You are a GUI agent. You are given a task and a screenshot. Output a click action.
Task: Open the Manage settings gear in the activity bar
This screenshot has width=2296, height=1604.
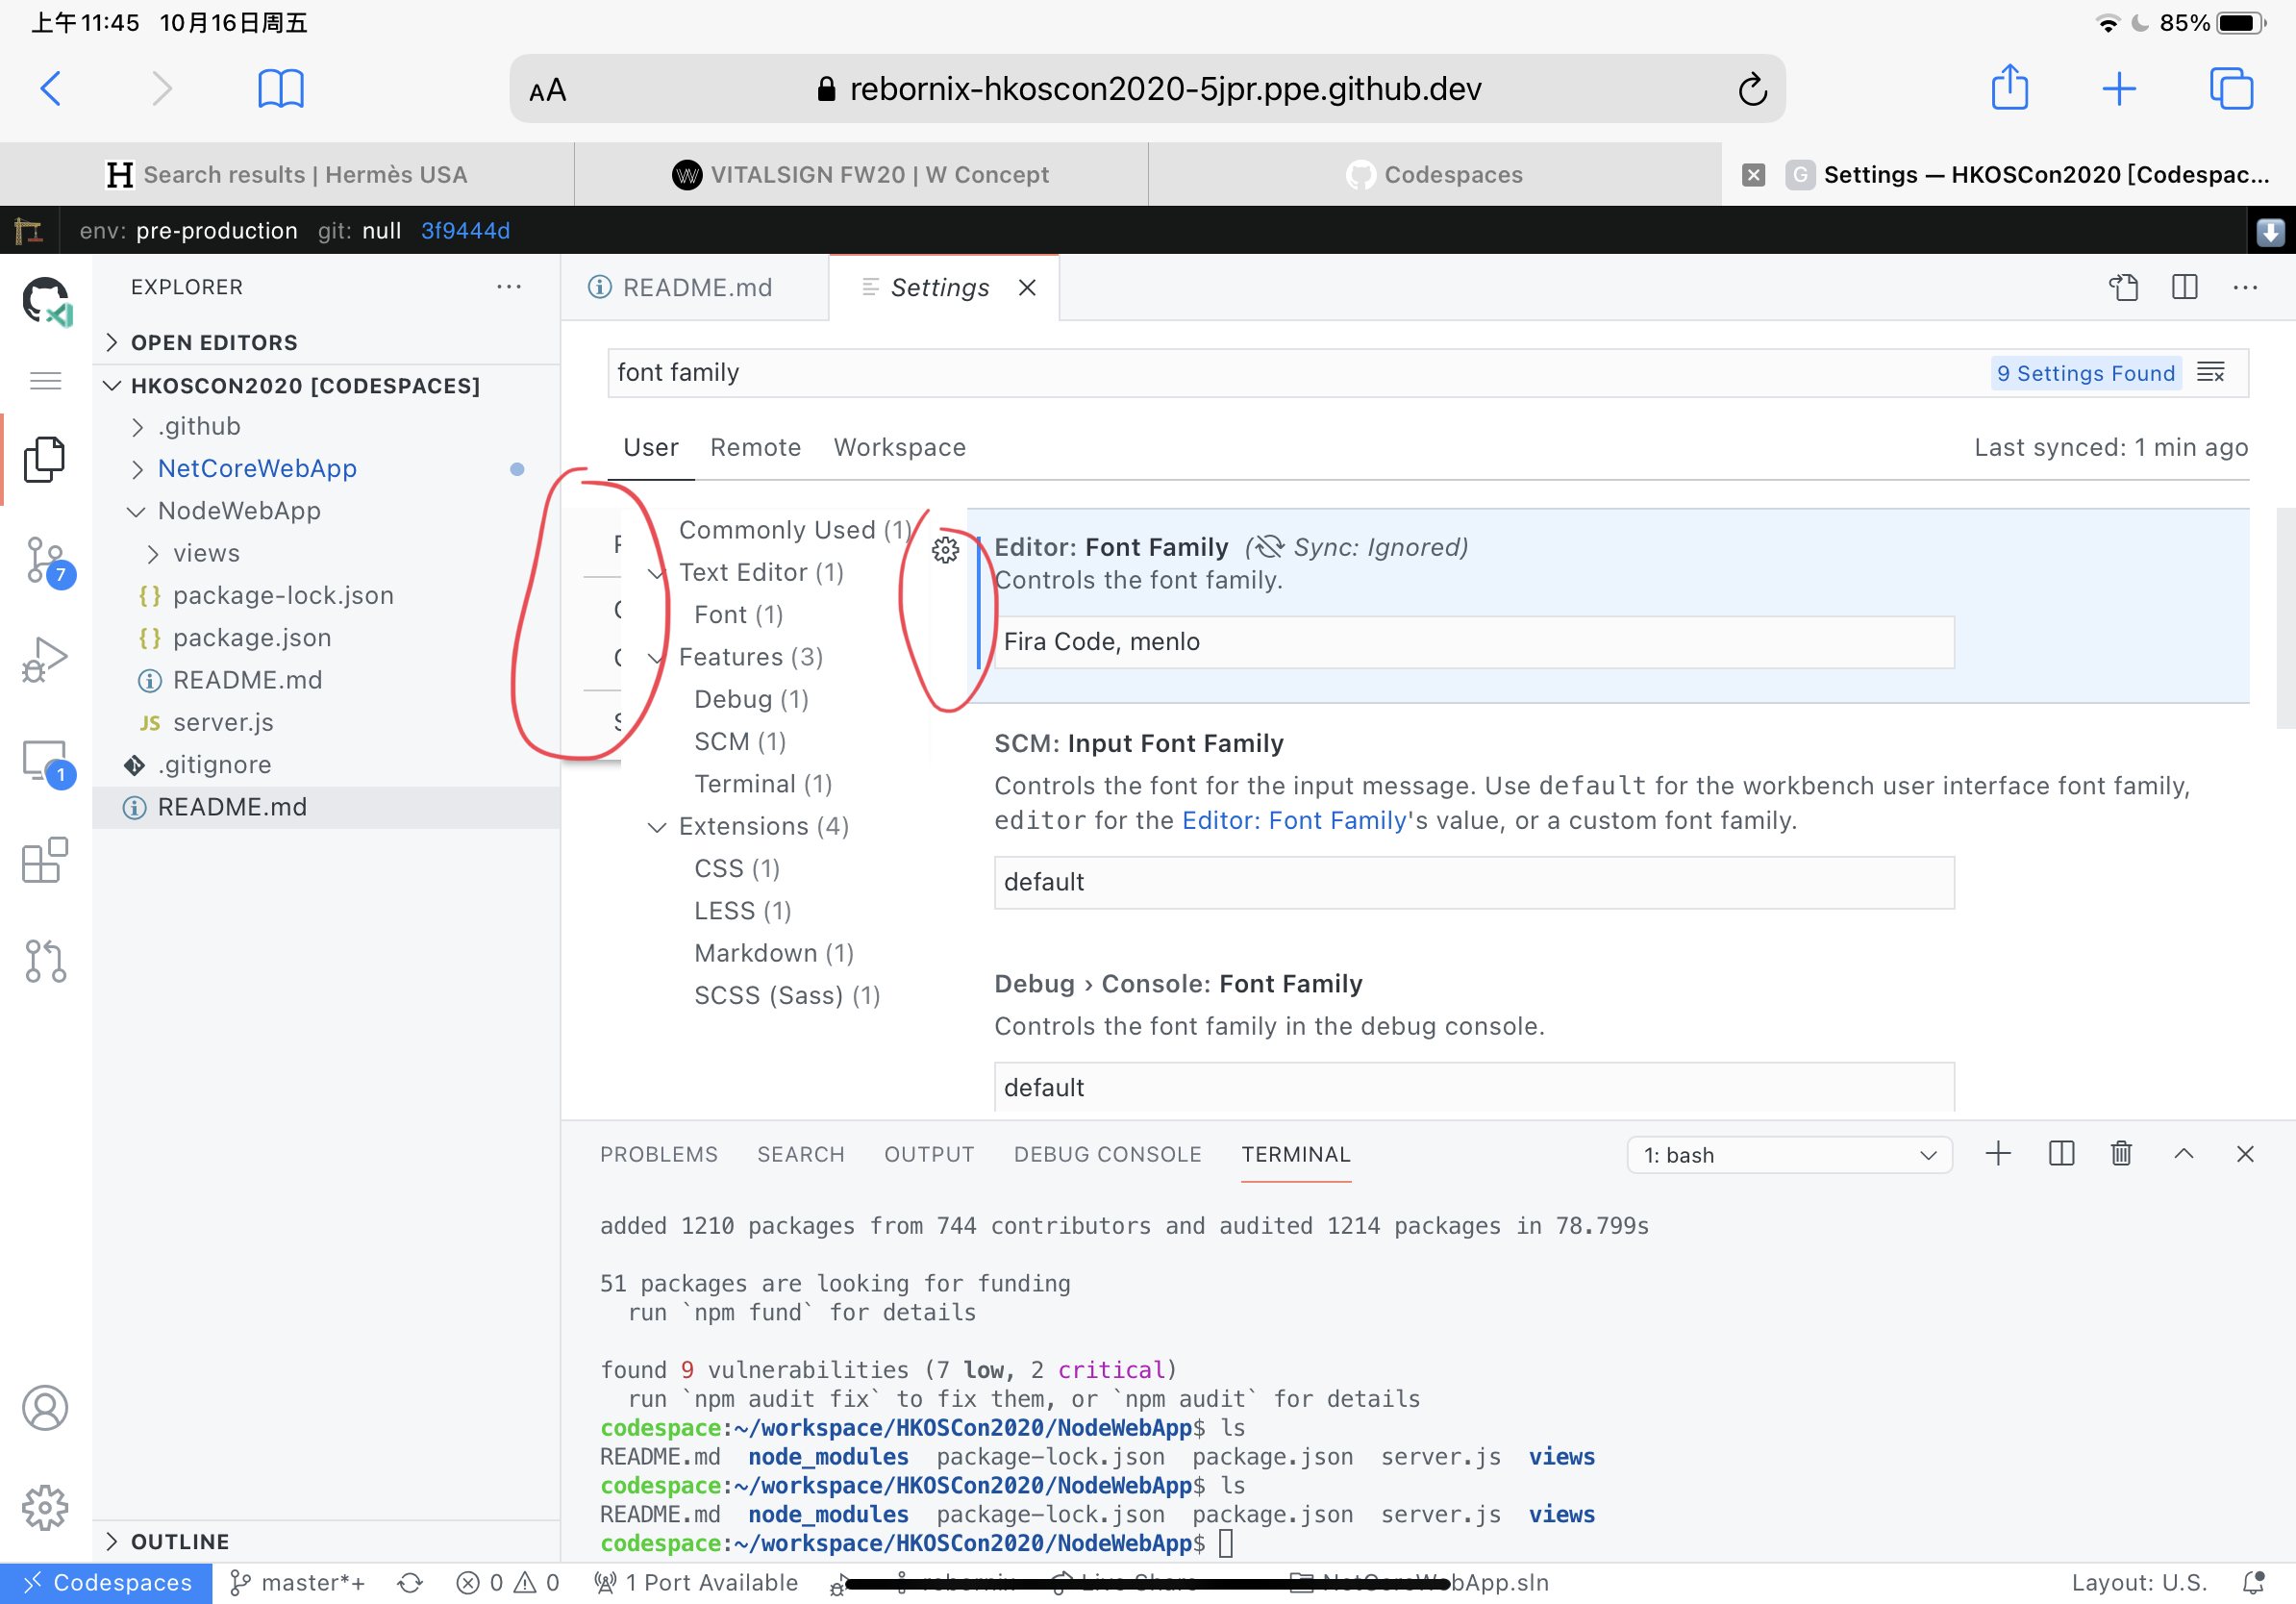(45, 1508)
